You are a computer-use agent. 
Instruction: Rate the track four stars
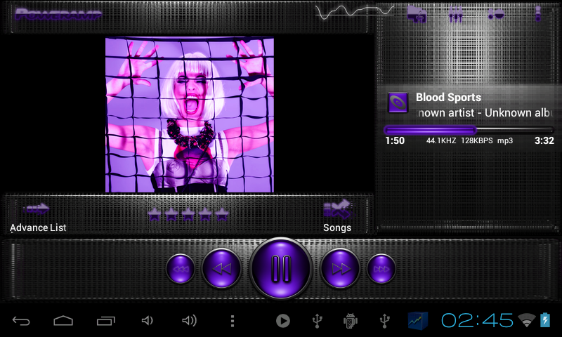pos(205,215)
